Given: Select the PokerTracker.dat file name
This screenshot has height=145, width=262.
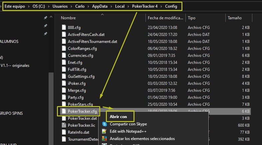Looking at the screenshot, I should 82,118.
